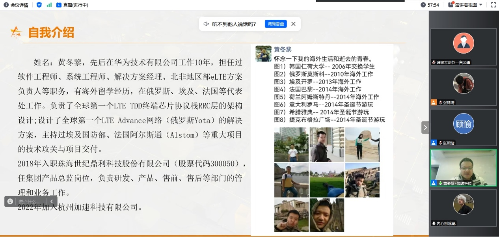Viewport: 499px width, 237px height.
Task: Click the 57:54 meeting timer
Action: (430, 5)
